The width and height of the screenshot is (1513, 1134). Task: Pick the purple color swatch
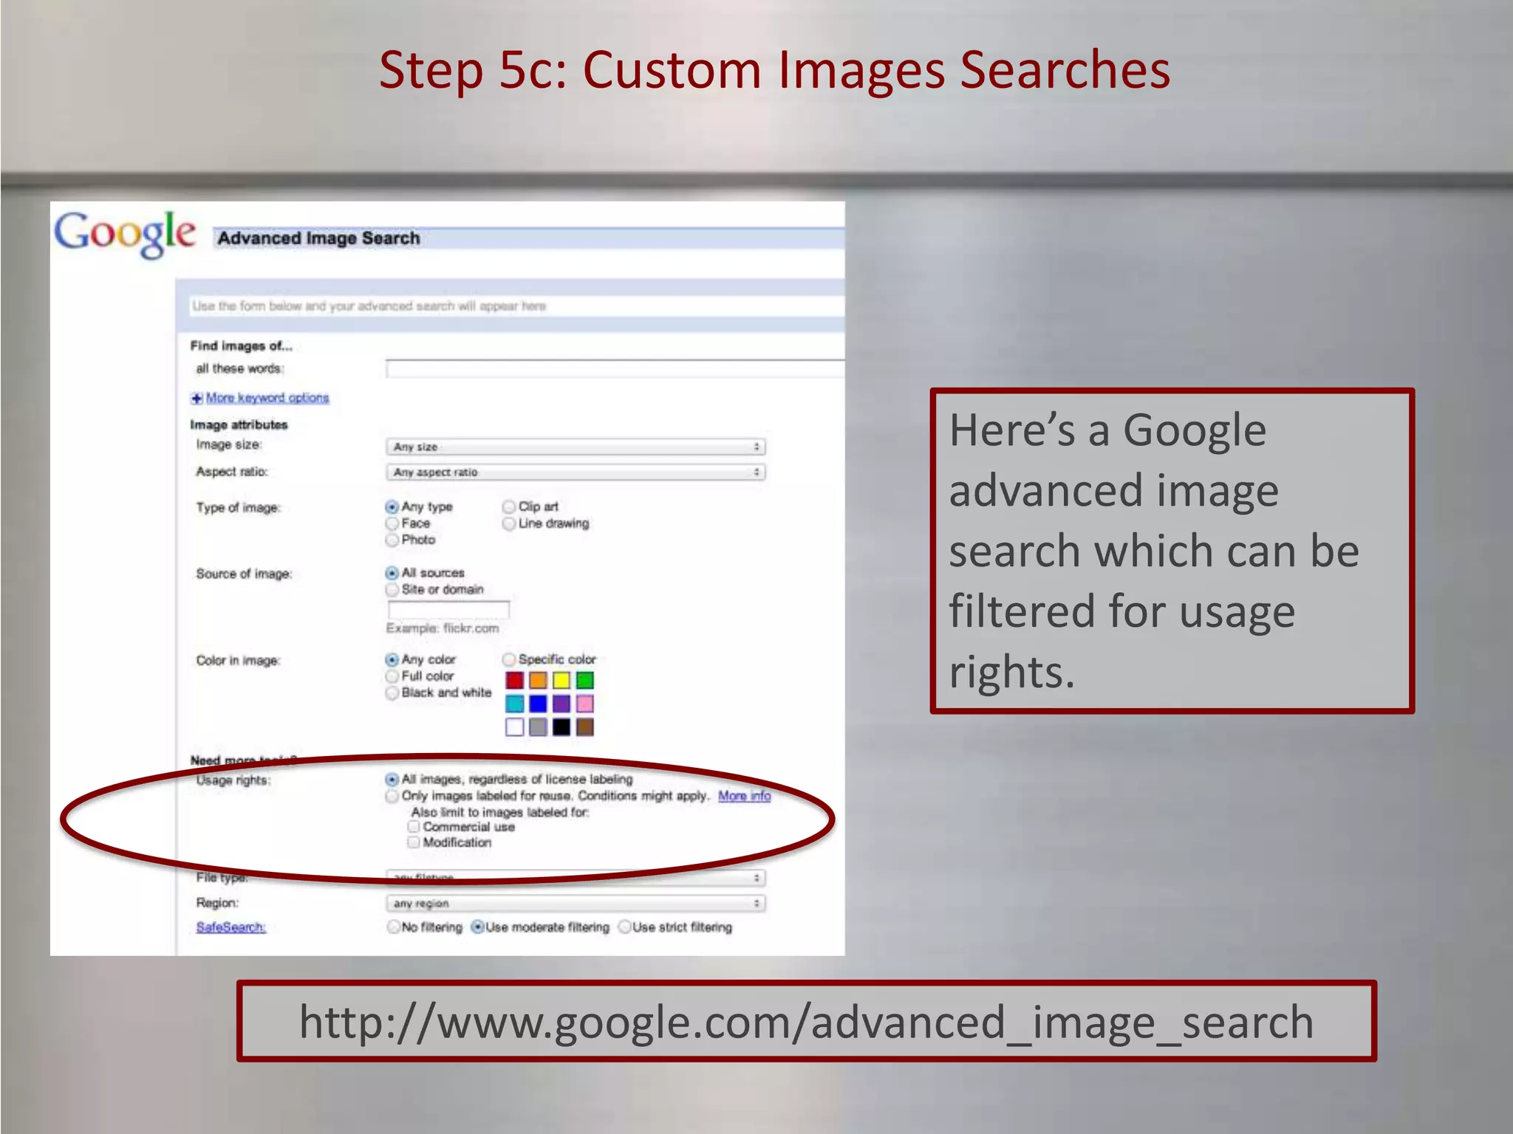(561, 704)
